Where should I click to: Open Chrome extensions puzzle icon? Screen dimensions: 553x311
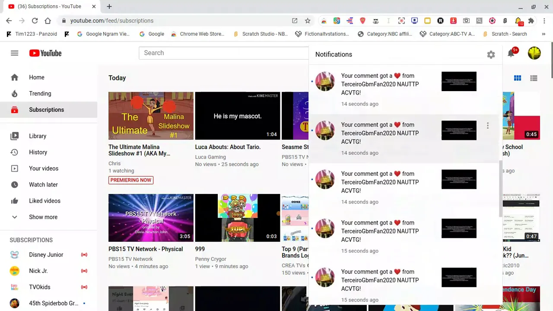(531, 21)
